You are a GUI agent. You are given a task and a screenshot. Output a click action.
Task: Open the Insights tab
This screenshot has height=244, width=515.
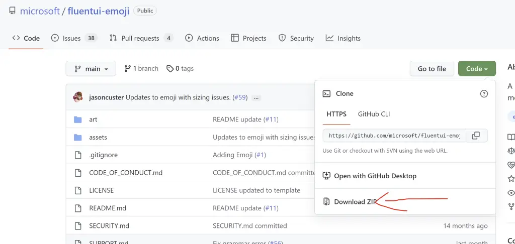pyautogui.click(x=343, y=38)
